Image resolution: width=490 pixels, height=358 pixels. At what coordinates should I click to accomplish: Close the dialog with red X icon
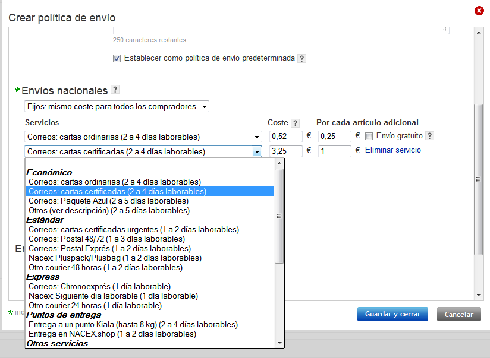(x=479, y=11)
